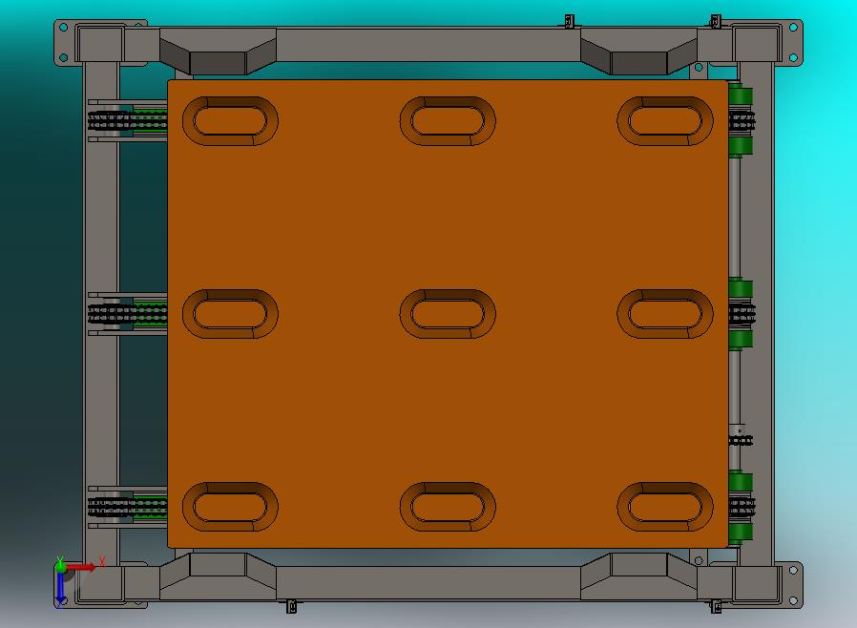Select the top-left oblong slot in the pallet

(x=230, y=121)
